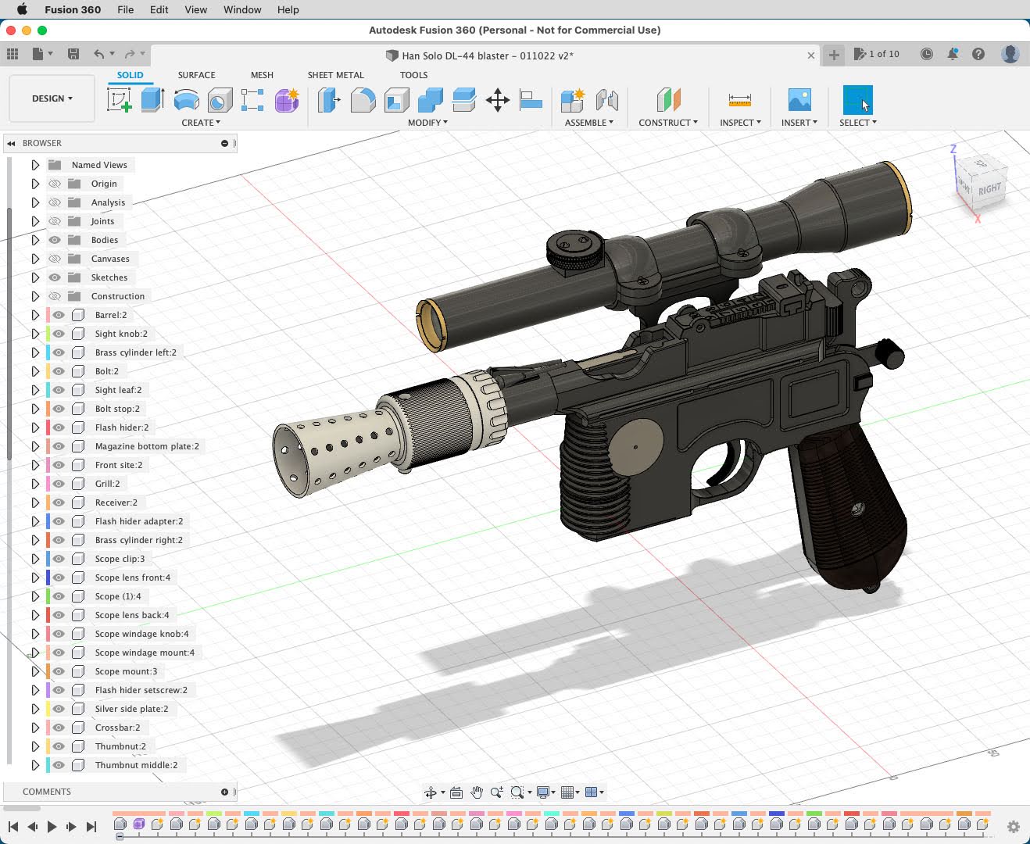Expand the Joints folder
This screenshot has width=1030, height=844.
pos(35,221)
